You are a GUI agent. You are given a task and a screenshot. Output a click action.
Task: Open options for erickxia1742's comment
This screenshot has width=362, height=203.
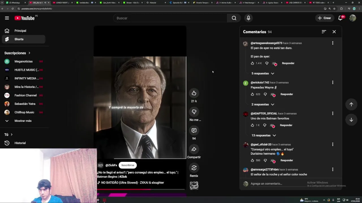pos(333,82)
